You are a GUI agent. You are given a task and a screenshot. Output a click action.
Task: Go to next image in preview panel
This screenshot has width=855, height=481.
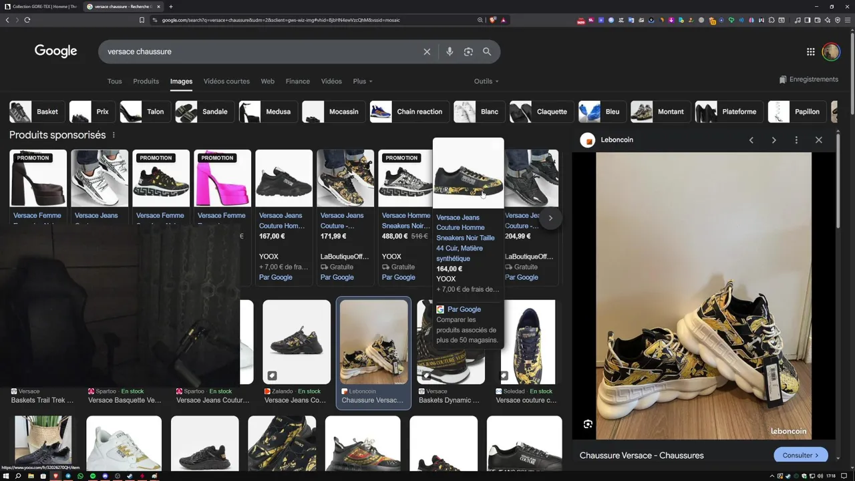click(774, 140)
